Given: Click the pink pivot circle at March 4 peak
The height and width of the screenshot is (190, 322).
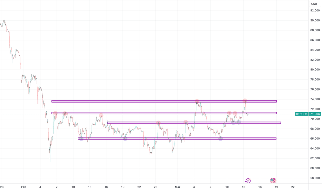Looking at the screenshot, I should click(x=197, y=102).
